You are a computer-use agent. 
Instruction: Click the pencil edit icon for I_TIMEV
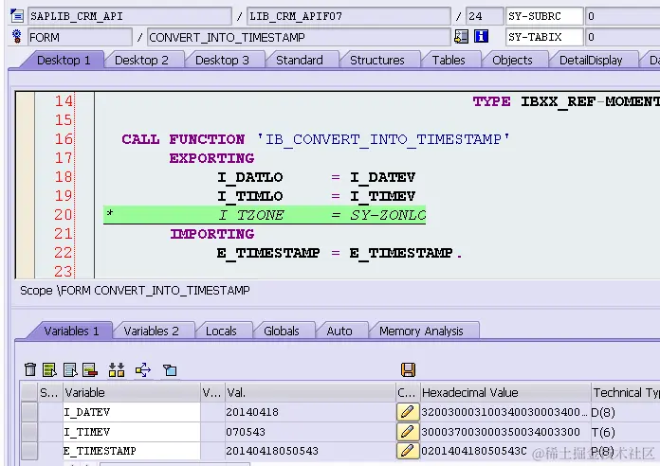coord(408,432)
